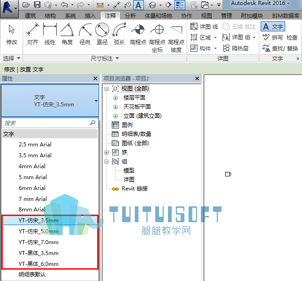Click the Text 'A' icon in quick access toolbar
302x281 pixels.
point(139,5)
